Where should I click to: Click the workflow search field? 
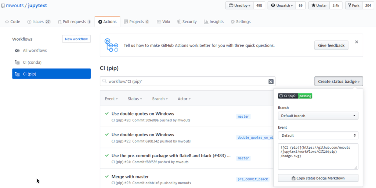[x=188, y=81]
